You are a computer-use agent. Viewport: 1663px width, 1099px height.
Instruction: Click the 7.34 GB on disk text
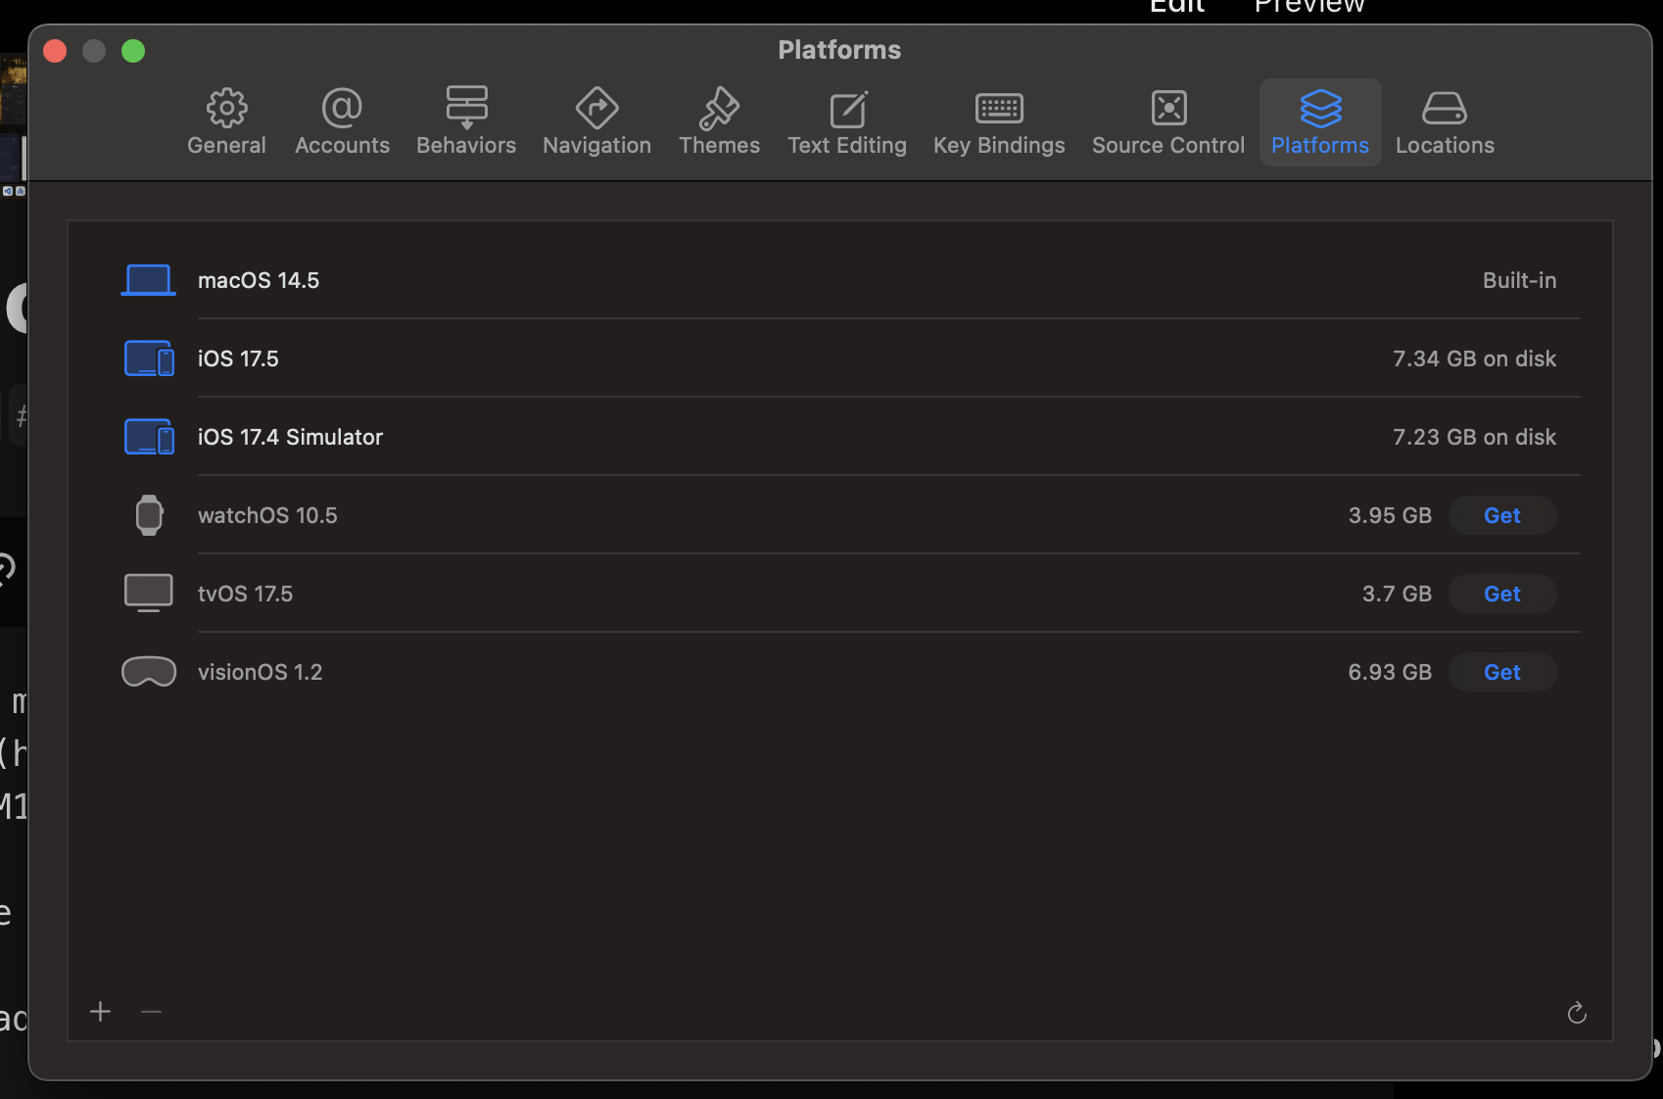(x=1474, y=358)
